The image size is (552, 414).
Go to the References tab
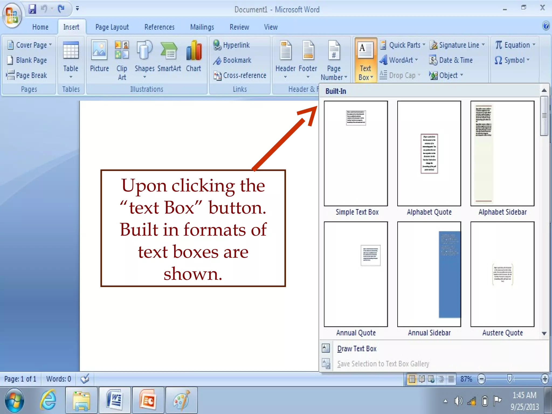(160, 27)
